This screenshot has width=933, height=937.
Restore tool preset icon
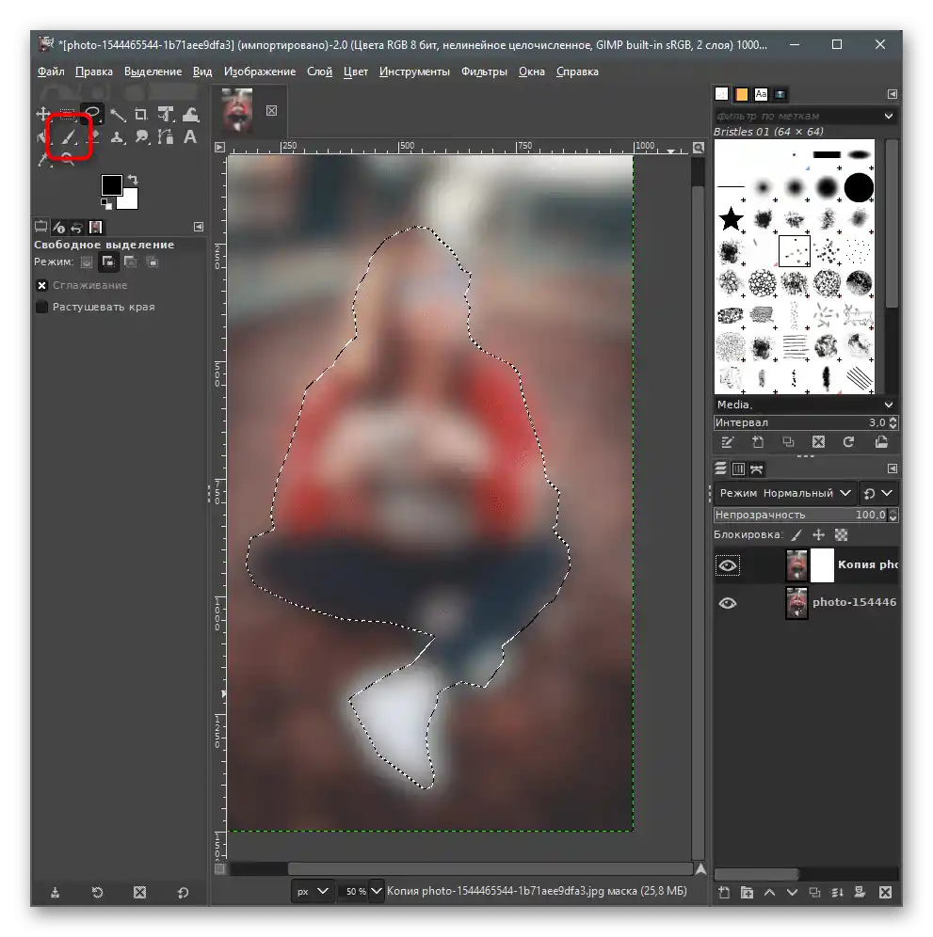[x=98, y=892]
